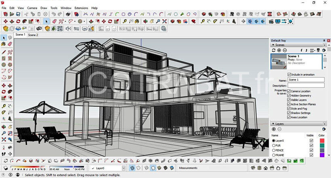Image resolution: width=331 pixels, height=178 pixels.
Task: Add a new scene with plus icon
Action: pyautogui.click(x=279, y=50)
